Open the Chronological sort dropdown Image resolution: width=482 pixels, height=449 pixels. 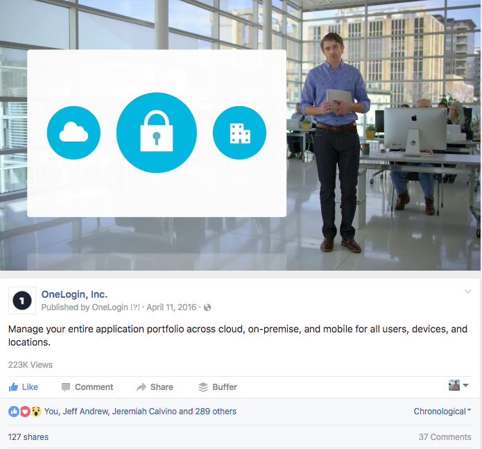click(442, 411)
